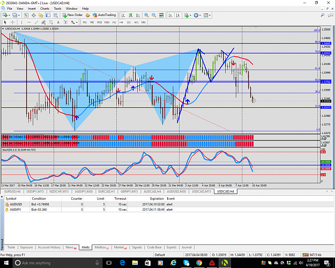Expand the Arrows tool dropdown arrow
The width and height of the screenshot is (335, 268).
click(77, 23)
